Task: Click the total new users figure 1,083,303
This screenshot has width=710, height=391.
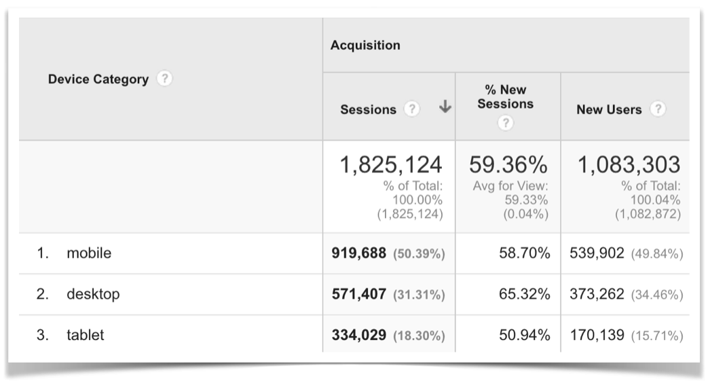Action: 629,165
